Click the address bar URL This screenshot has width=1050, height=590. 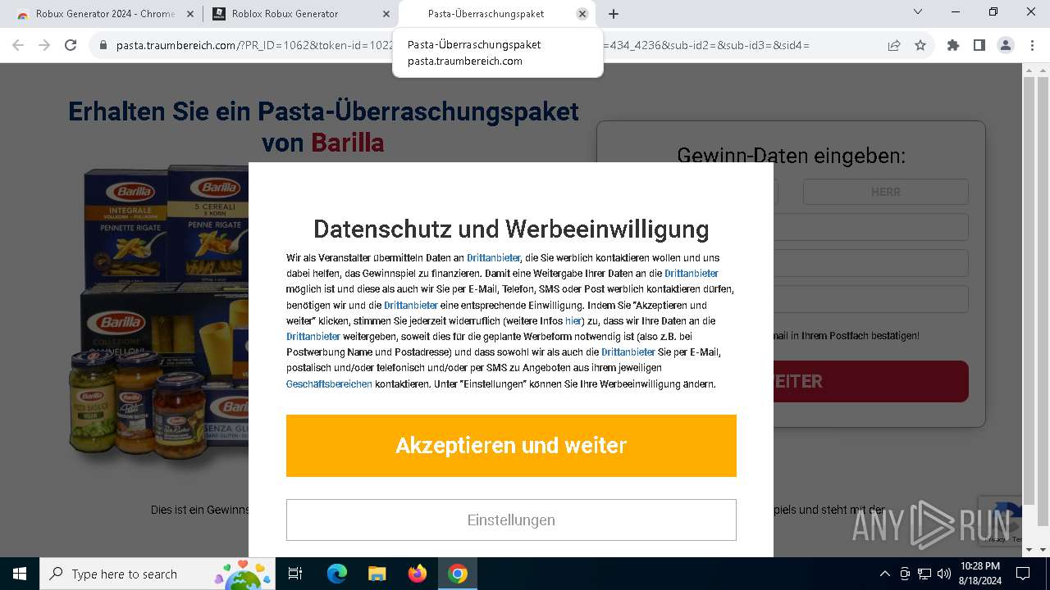pos(463,45)
